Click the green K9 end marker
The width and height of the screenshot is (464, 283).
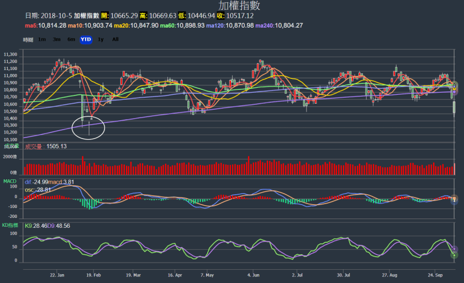point(455,254)
